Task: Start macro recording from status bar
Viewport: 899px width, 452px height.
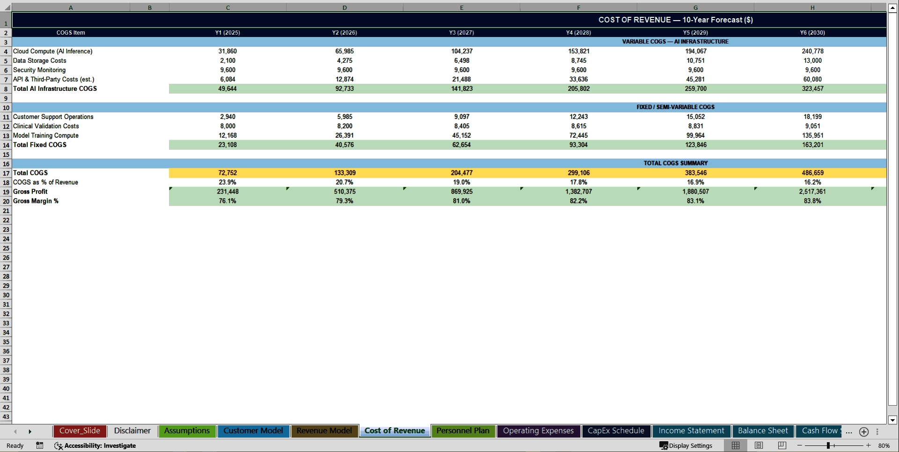Action: tap(39, 445)
